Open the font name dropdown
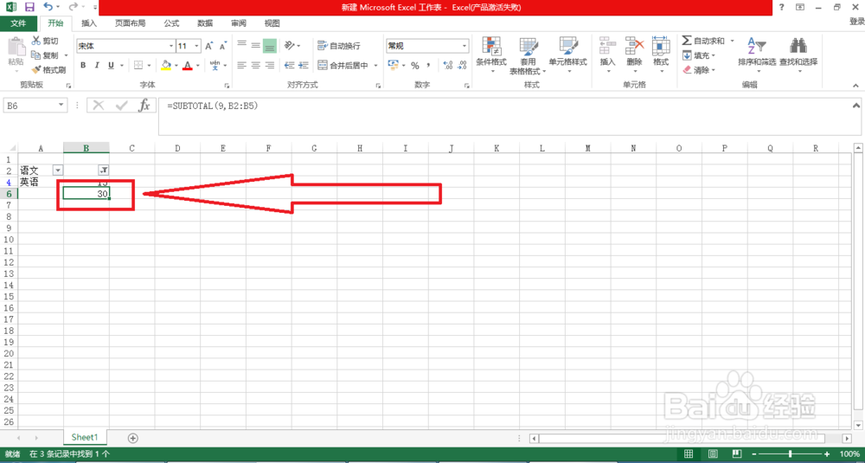Image resolution: width=865 pixels, height=463 pixels. [171, 47]
